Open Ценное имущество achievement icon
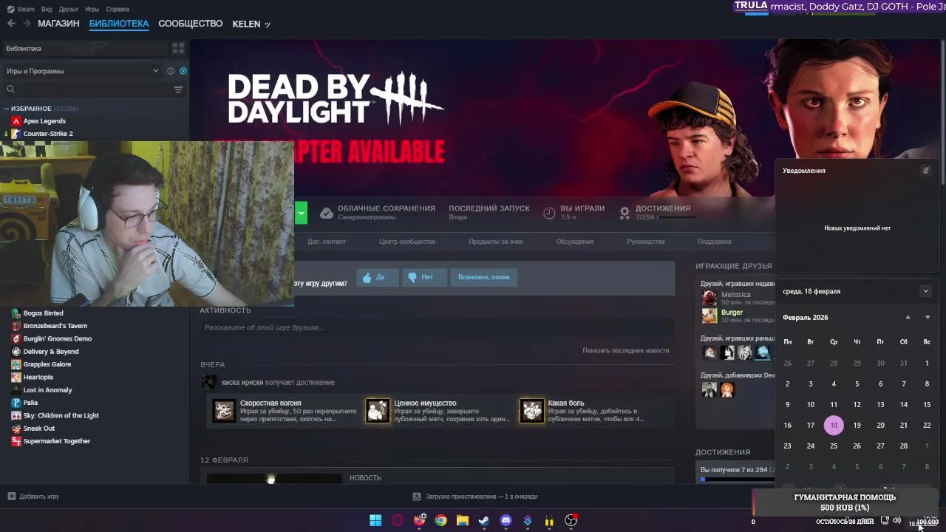The height and width of the screenshot is (532, 946). coord(378,411)
